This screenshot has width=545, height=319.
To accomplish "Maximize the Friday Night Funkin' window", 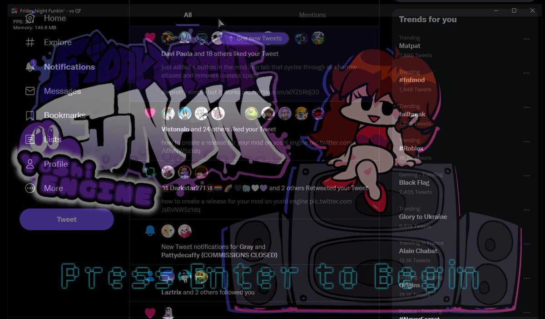I will point(514,10).
